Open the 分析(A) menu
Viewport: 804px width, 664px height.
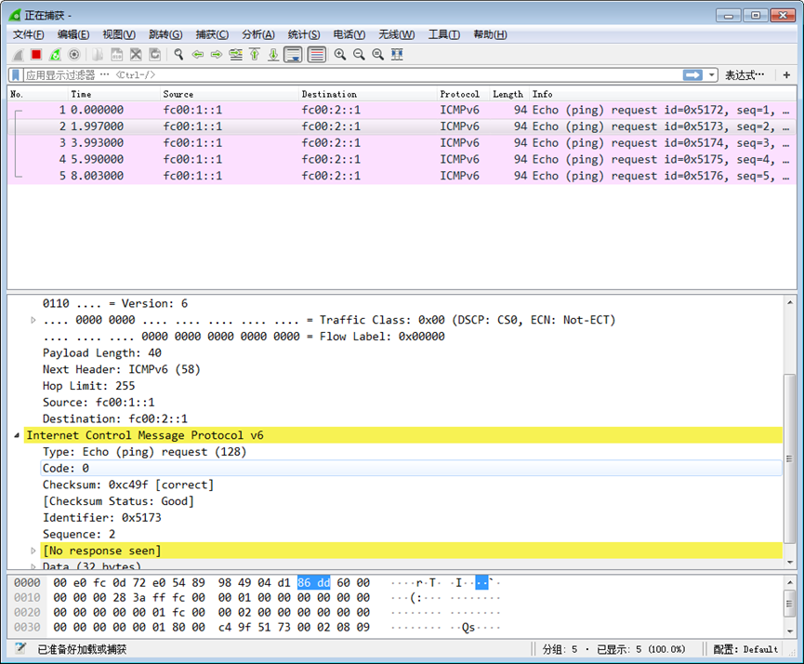[x=257, y=34]
